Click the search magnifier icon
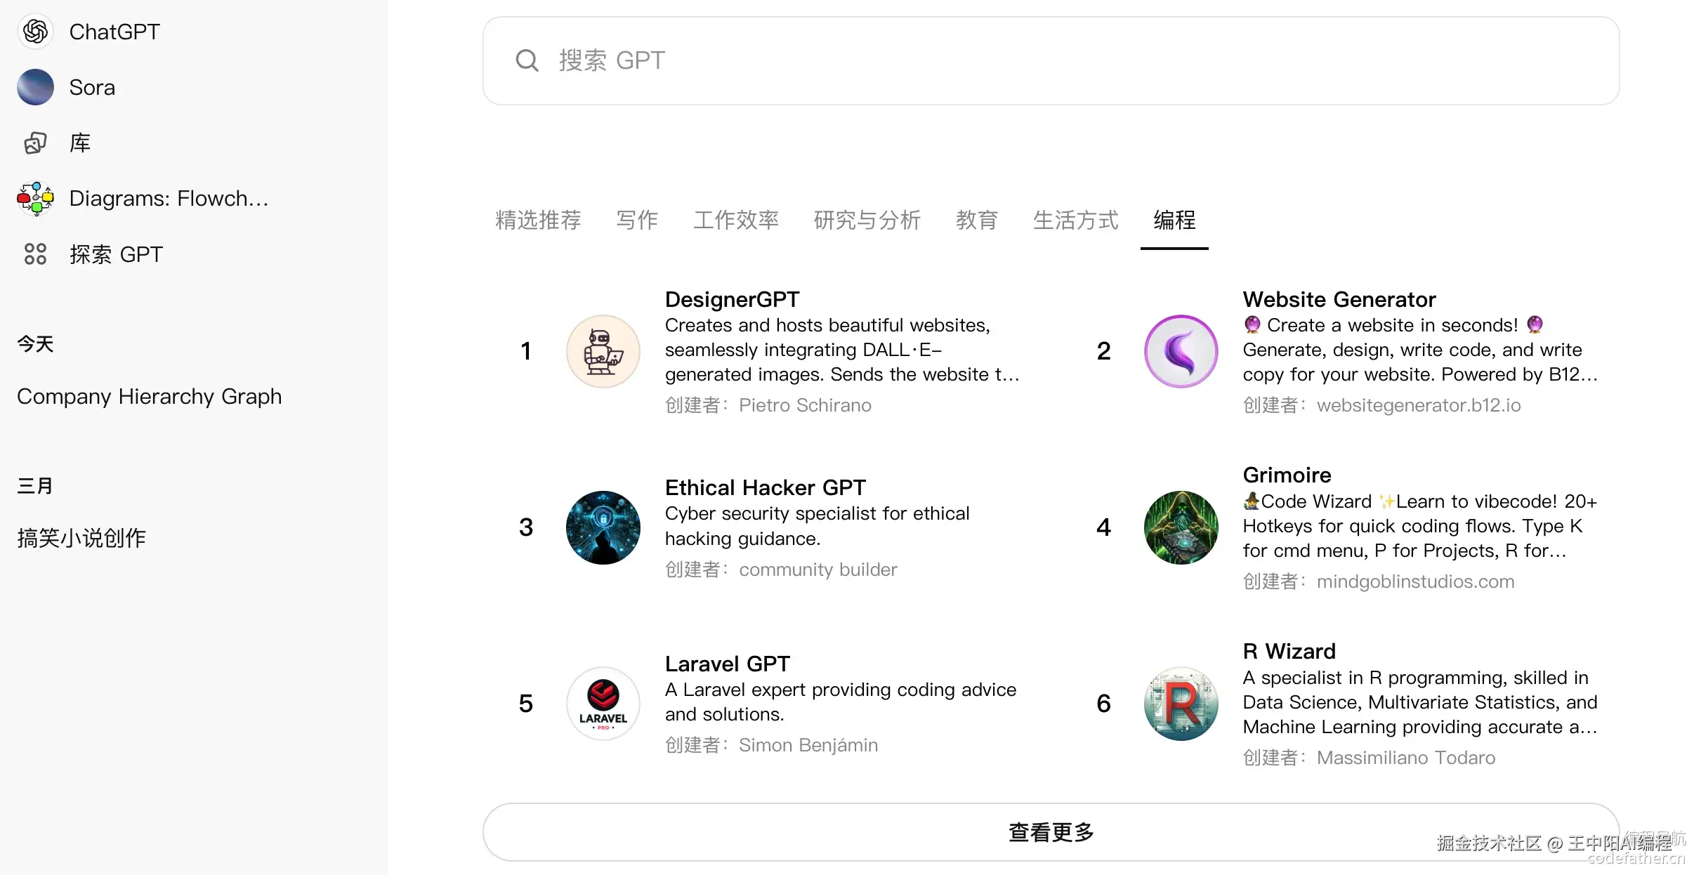 coord(527,61)
